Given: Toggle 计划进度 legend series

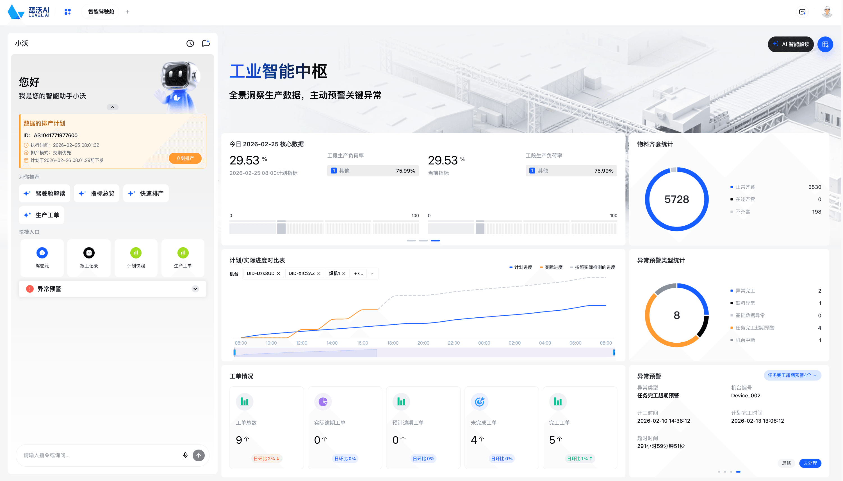Looking at the screenshot, I should 521,267.
